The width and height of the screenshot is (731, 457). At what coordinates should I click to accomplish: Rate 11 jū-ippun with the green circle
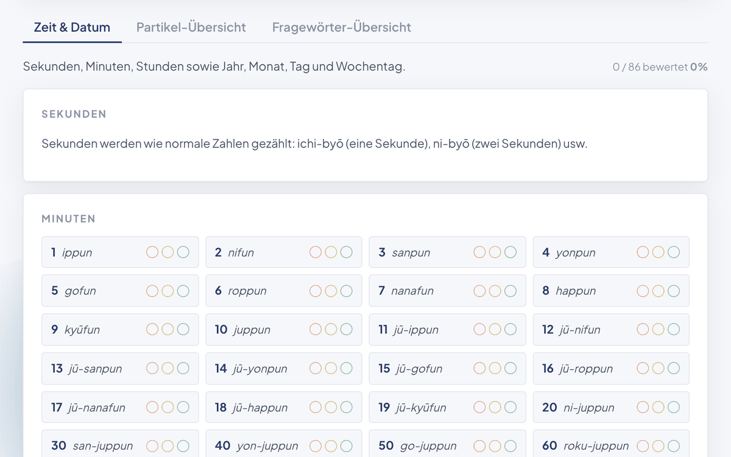(x=510, y=330)
